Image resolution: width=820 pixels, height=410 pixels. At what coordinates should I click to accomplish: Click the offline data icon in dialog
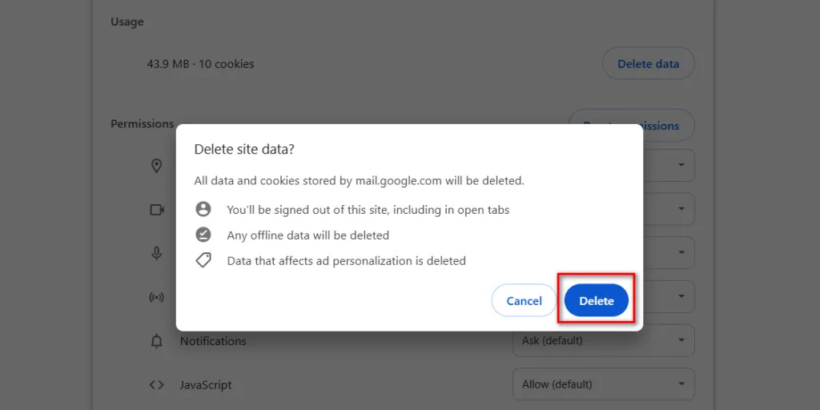203,235
